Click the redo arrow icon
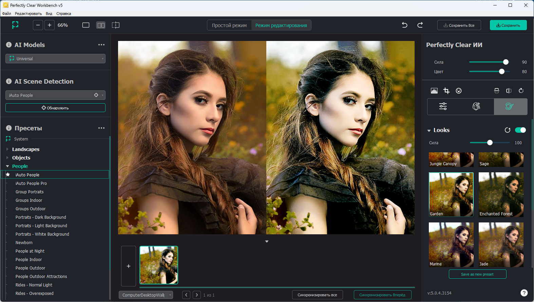Image resolution: width=534 pixels, height=302 pixels. tap(420, 25)
